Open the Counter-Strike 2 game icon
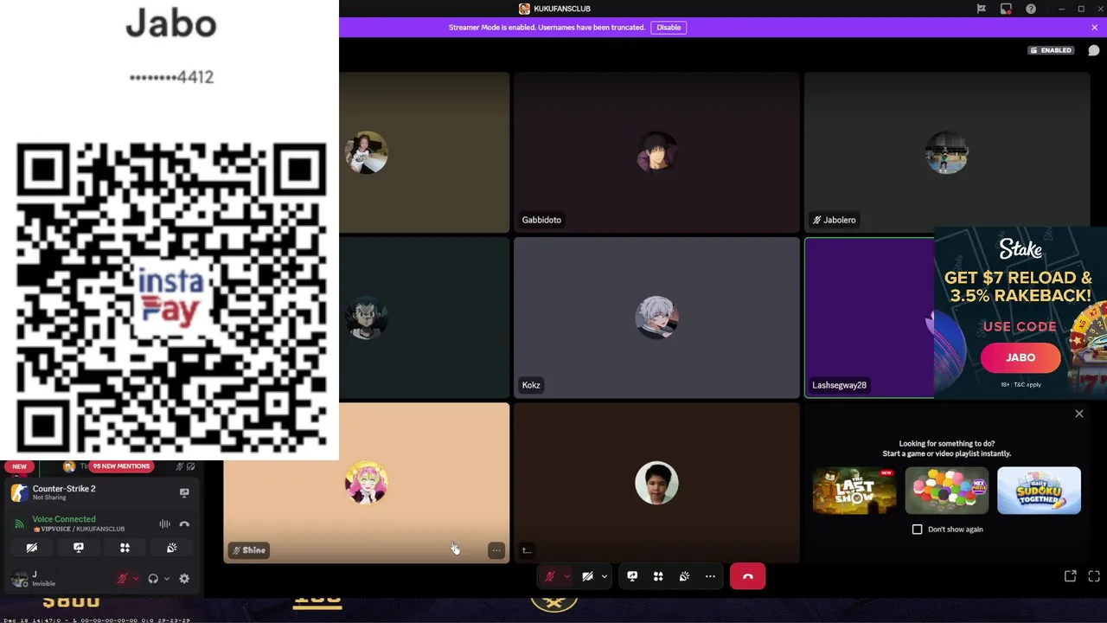This screenshot has width=1107, height=623. click(18, 492)
